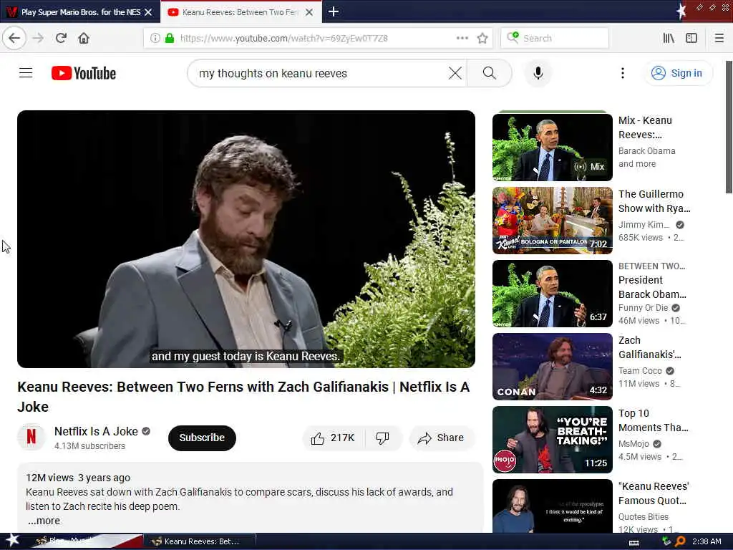Open President Barack Obam... video title

652,287
